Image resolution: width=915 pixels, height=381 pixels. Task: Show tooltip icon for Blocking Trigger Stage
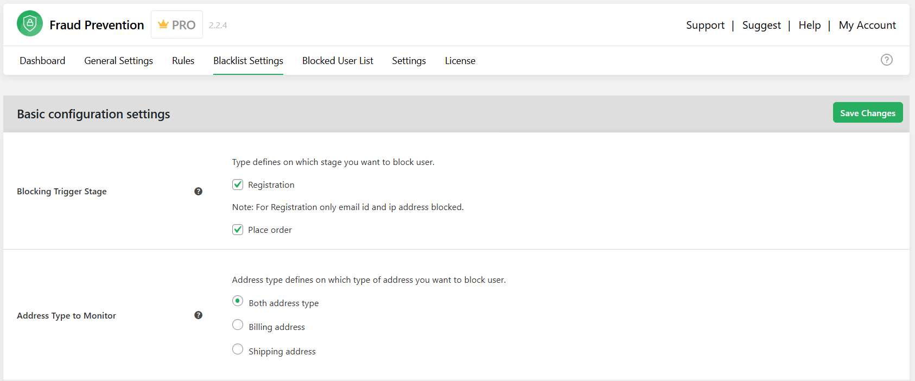(199, 191)
